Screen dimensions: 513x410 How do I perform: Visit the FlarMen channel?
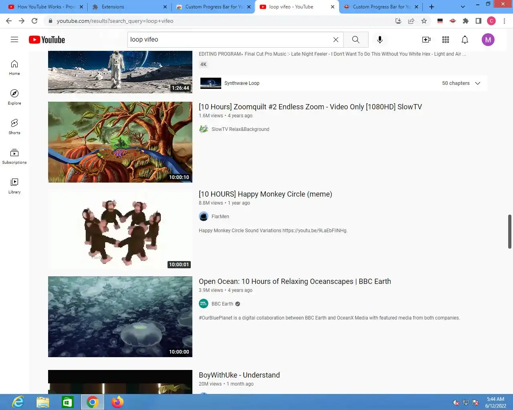[x=220, y=217]
